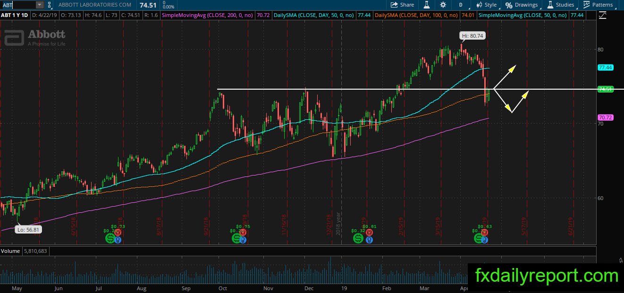The width and height of the screenshot is (624, 293).
Task: Click the 60 price axis label
Action: tap(600, 198)
